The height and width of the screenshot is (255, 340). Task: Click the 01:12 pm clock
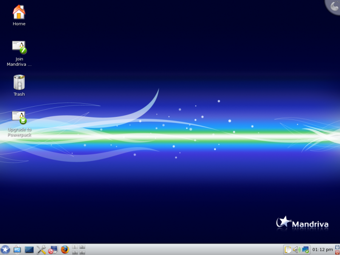point(323,250)
